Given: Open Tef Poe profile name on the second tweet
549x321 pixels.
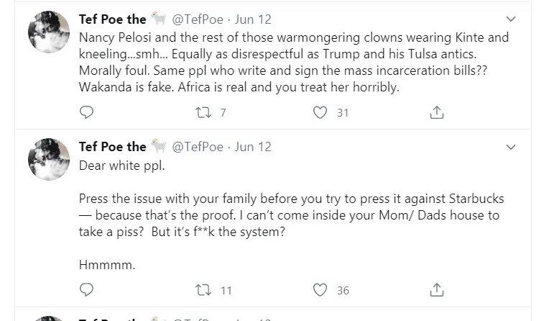Looking at the screenshot, I should click(112, 147).
